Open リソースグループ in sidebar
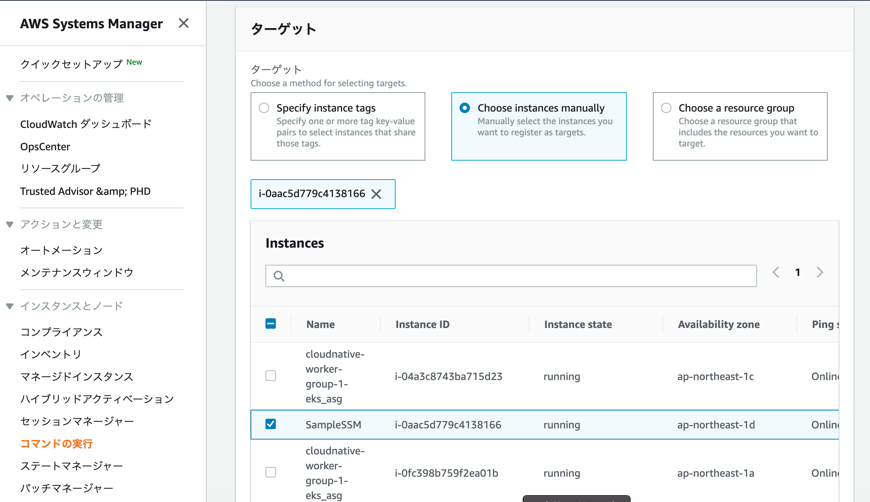Viewport: 870px width, 502px height. click(x=60, y=168)
